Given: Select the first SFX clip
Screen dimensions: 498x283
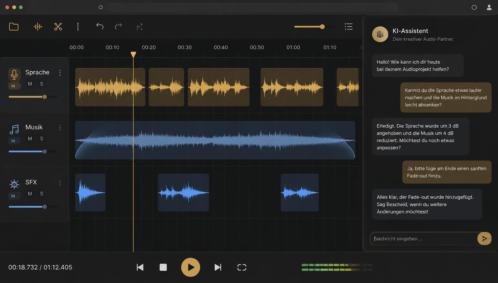Looking at the screenshot, I should [x=90, y=192].
